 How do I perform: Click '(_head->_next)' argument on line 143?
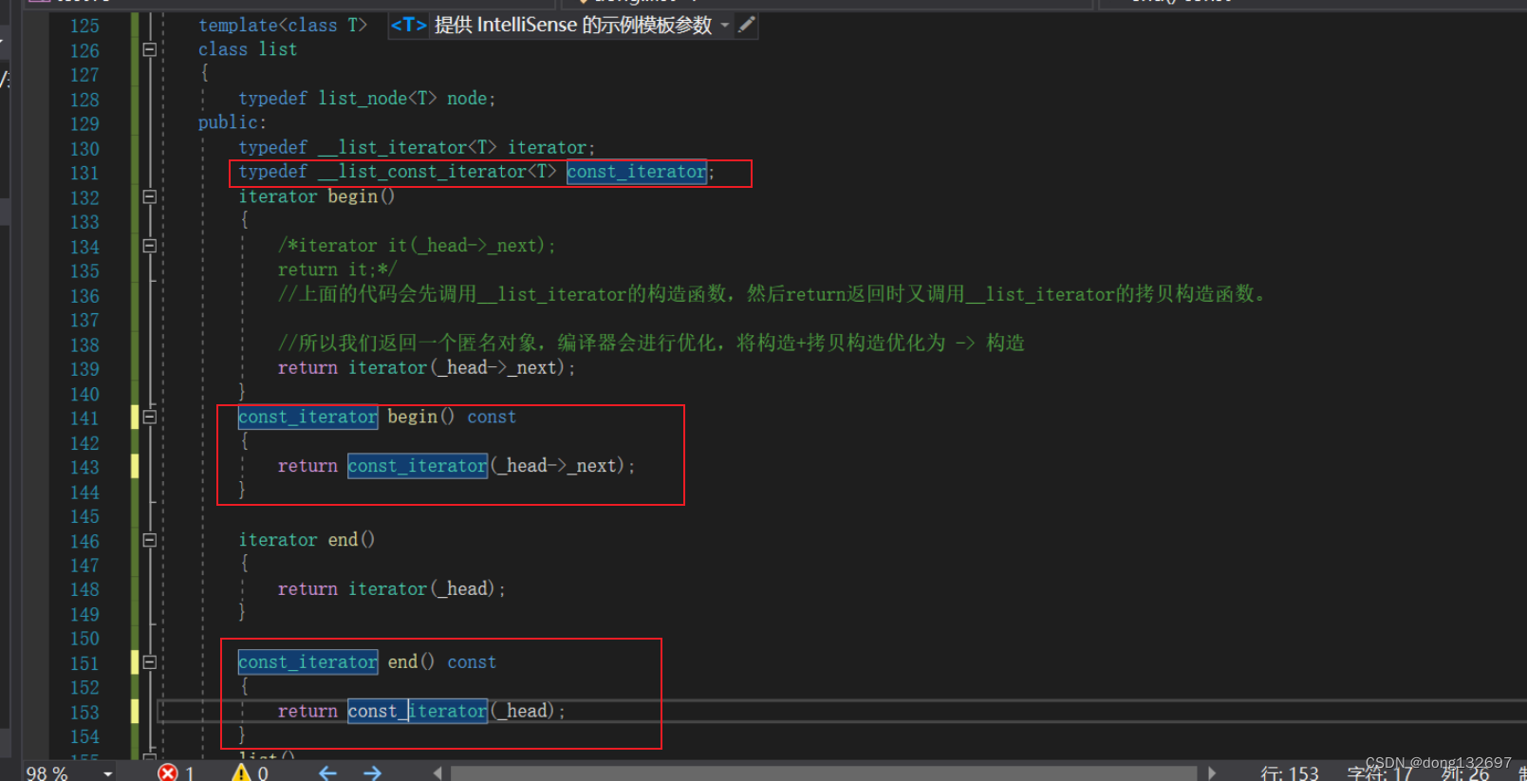[x=559, y=466]
